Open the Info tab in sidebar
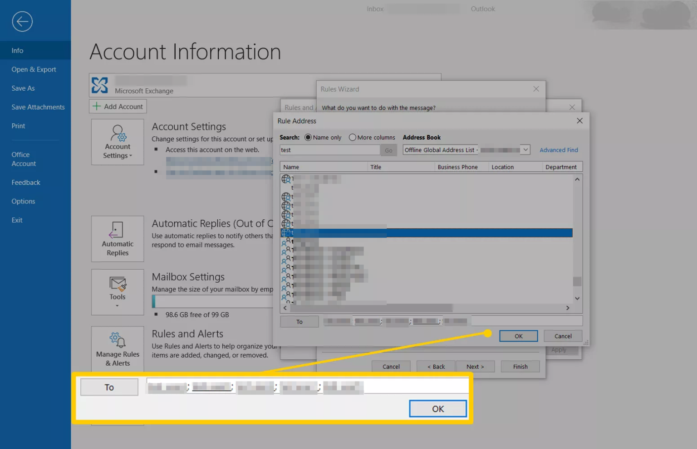697x449 pixels. click(35, 50)
